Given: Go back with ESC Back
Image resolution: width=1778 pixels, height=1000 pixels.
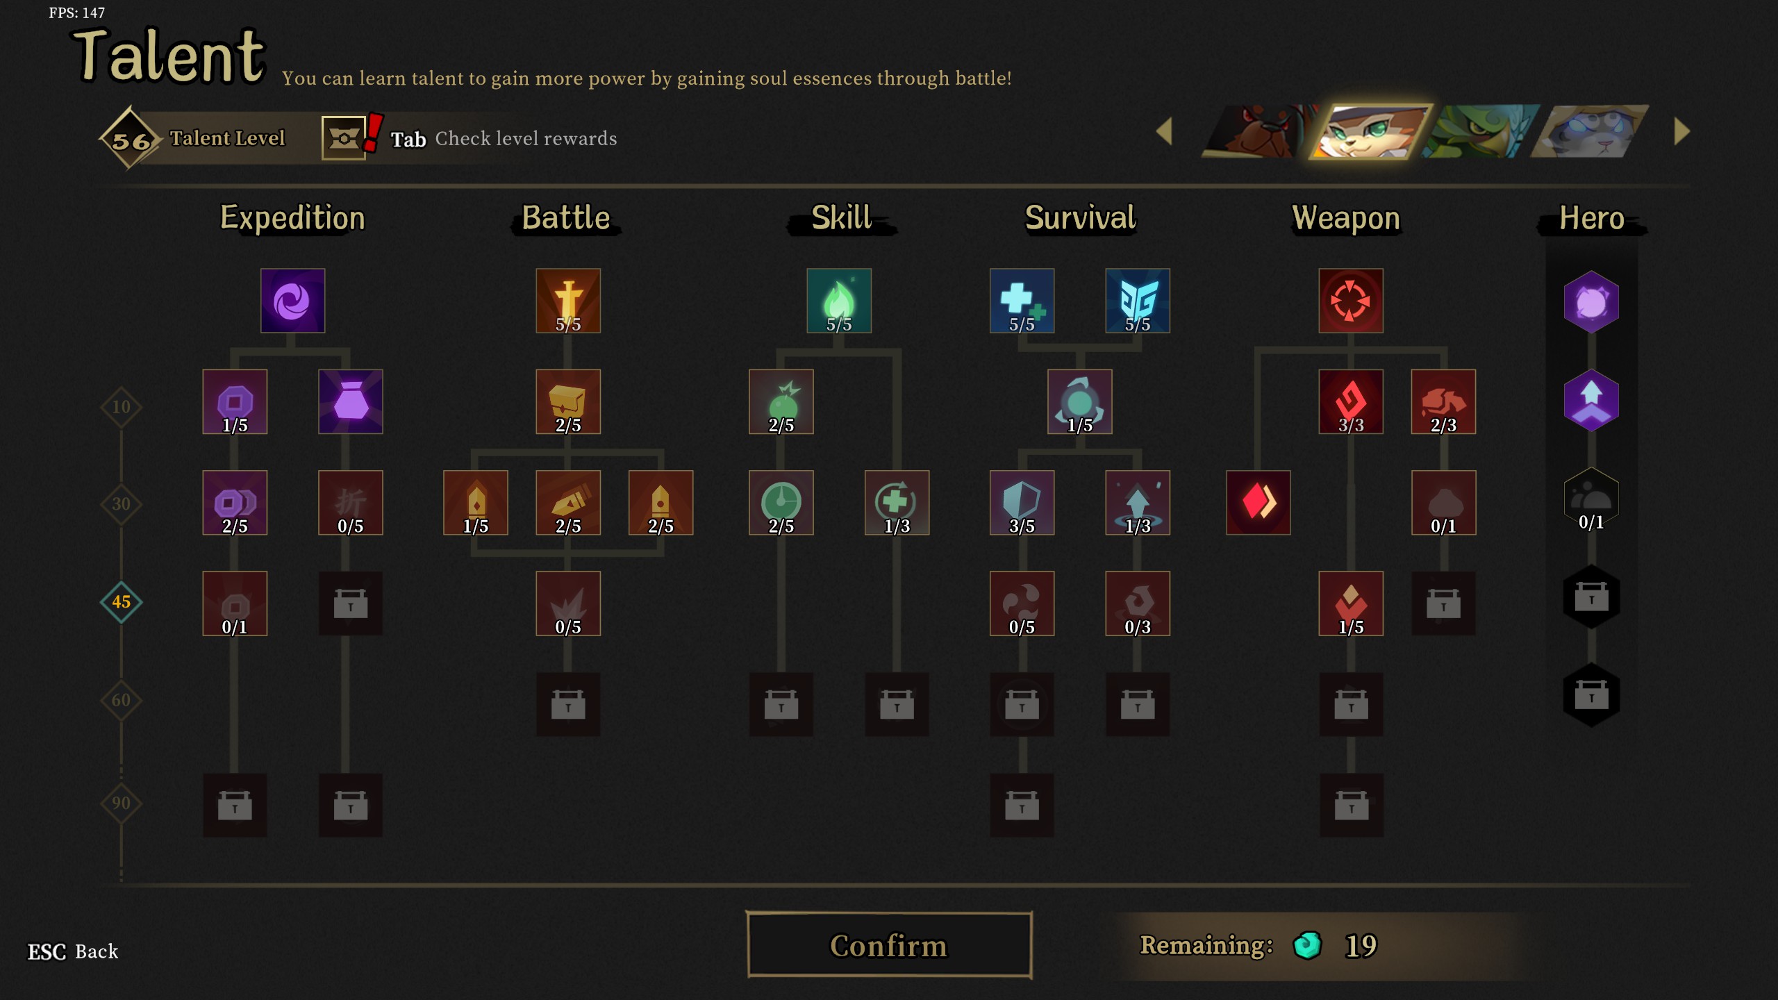Looking at the screenshot, I should tap(73, 951).
